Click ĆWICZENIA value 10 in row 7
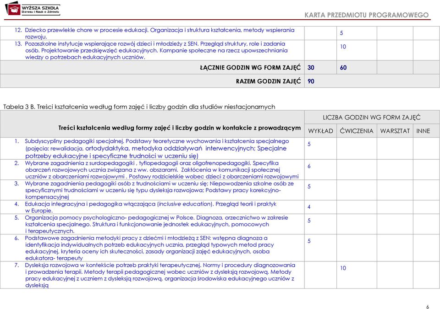The width and height of the screenshot is (440, 309). pos(343,268)
